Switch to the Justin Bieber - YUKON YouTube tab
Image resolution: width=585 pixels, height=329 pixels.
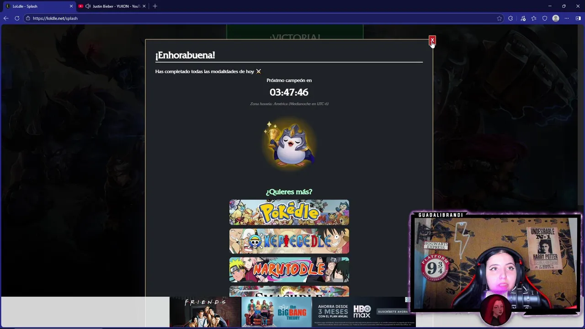coord(112,6)
